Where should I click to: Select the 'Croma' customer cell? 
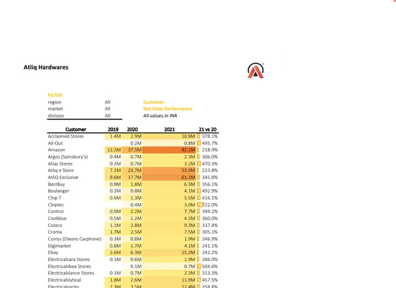pos(55,232)
